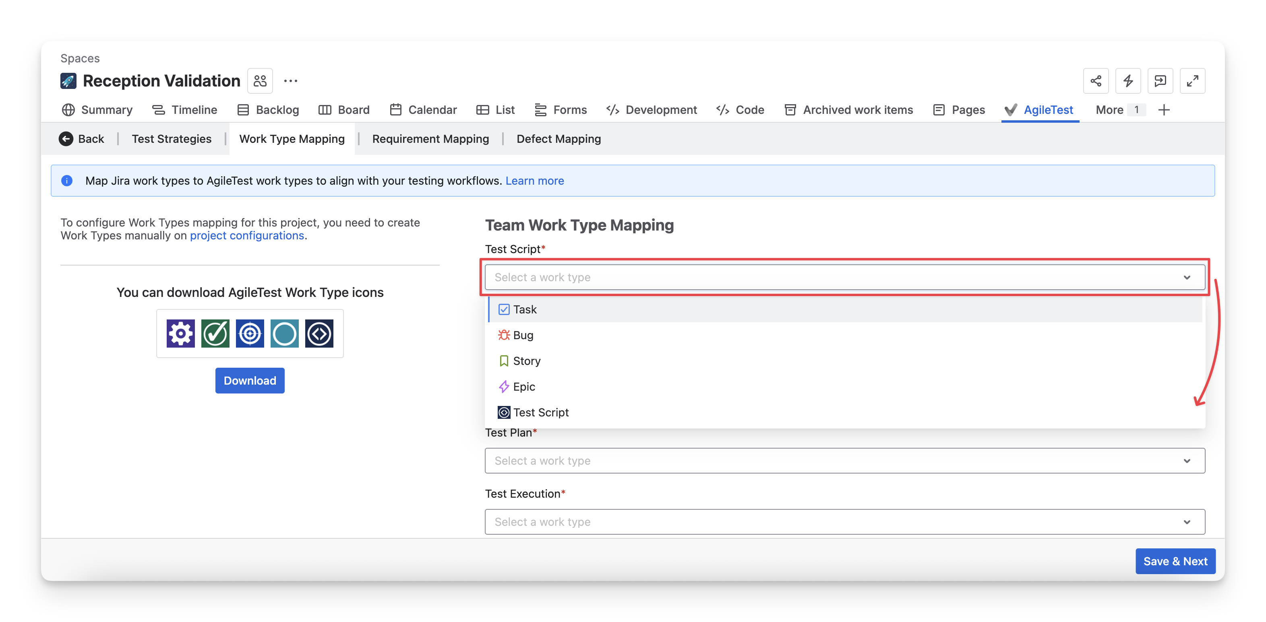Click the feedback icon in header

click(x=1160, y=80)
